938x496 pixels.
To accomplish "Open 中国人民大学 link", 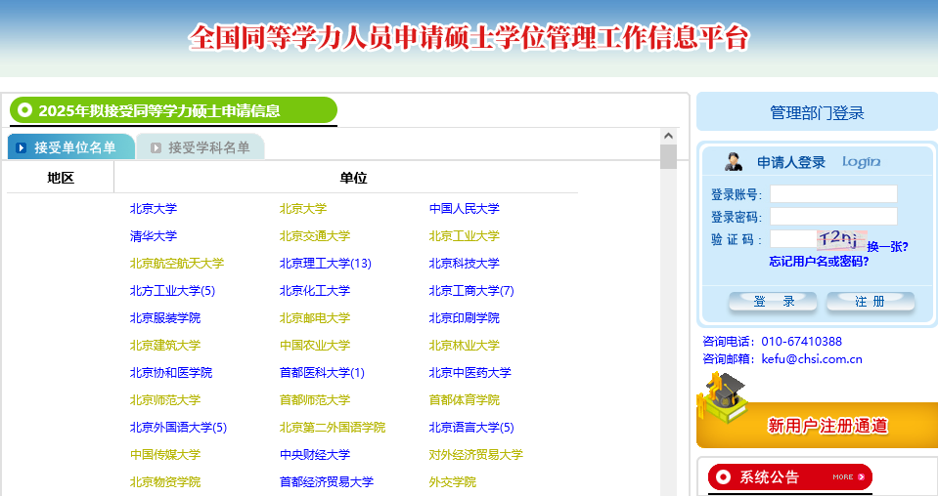I will coord(465,209).
